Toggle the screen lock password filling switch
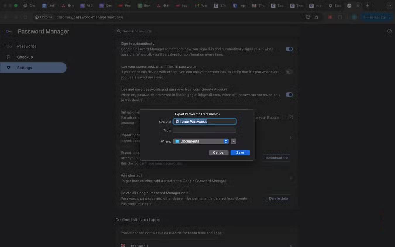 click(289, 72)
